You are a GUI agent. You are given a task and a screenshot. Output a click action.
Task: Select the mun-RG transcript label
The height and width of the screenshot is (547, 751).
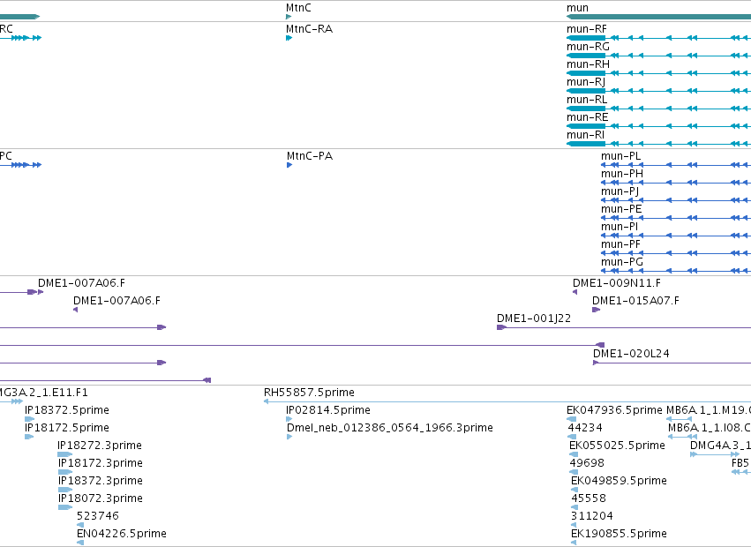pyautogui.click(x=588, y=47)
